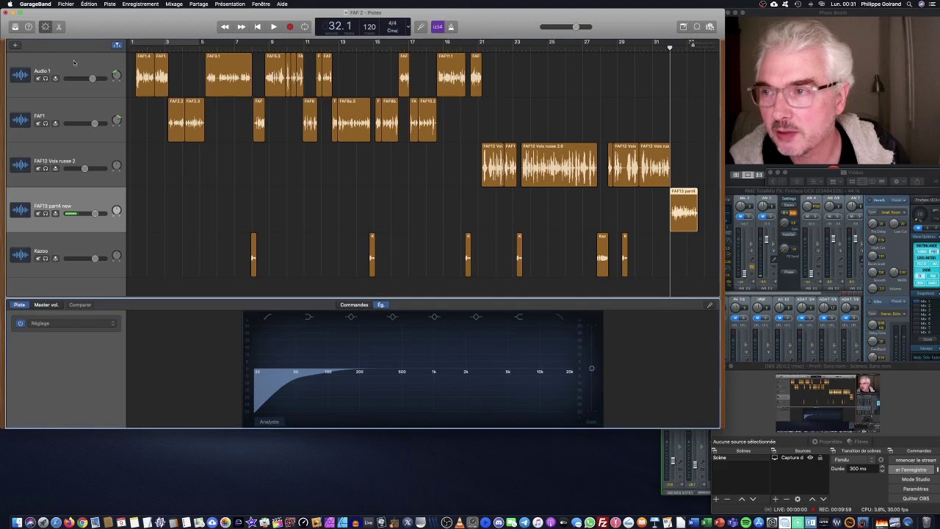The image size is (940, 529).
Task: Go to beginning of the project
Action: (257, 26)
